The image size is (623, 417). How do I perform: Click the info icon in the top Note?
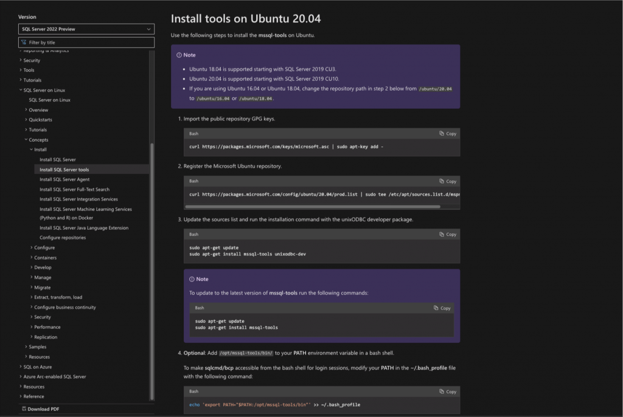click(179, 55)
